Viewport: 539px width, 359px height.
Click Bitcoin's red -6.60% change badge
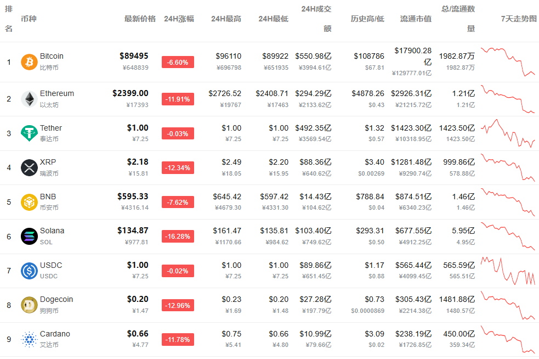tap(178, 62)
